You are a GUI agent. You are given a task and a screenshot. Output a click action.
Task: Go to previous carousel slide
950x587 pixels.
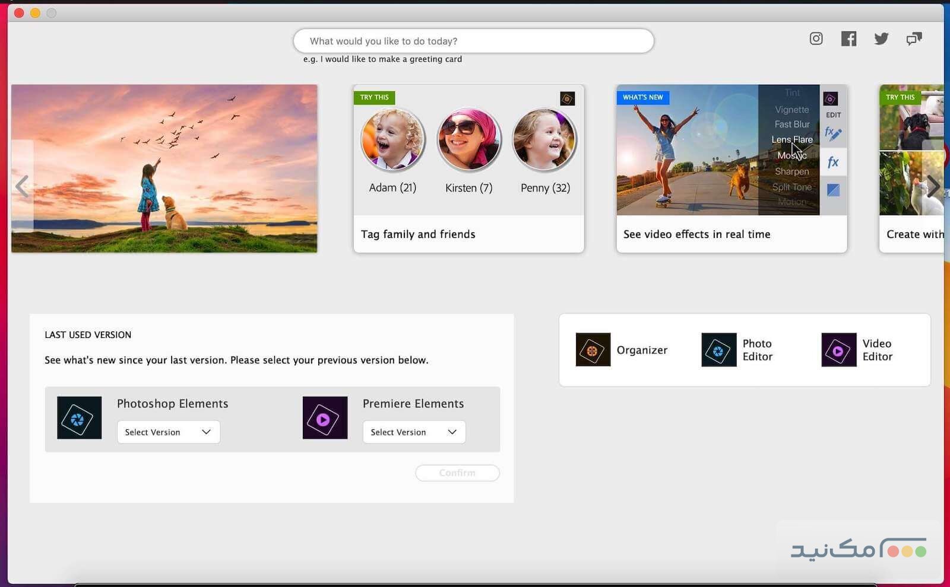point(22,186)
